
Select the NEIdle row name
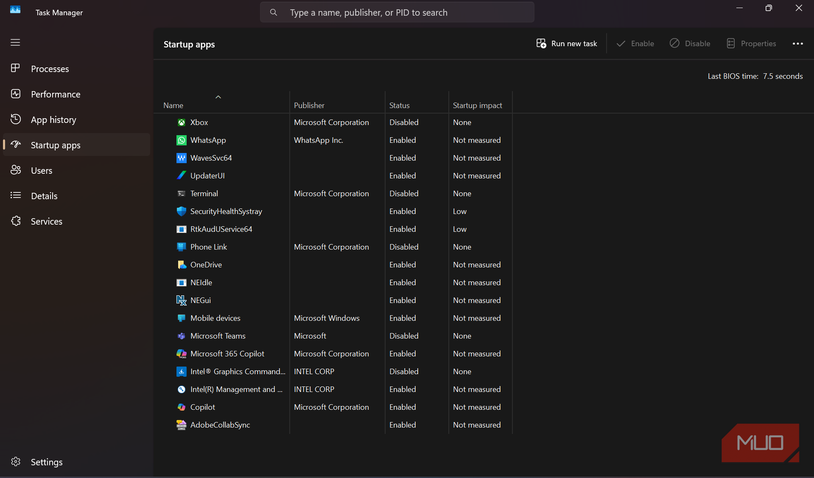click(x=201, y=283)
